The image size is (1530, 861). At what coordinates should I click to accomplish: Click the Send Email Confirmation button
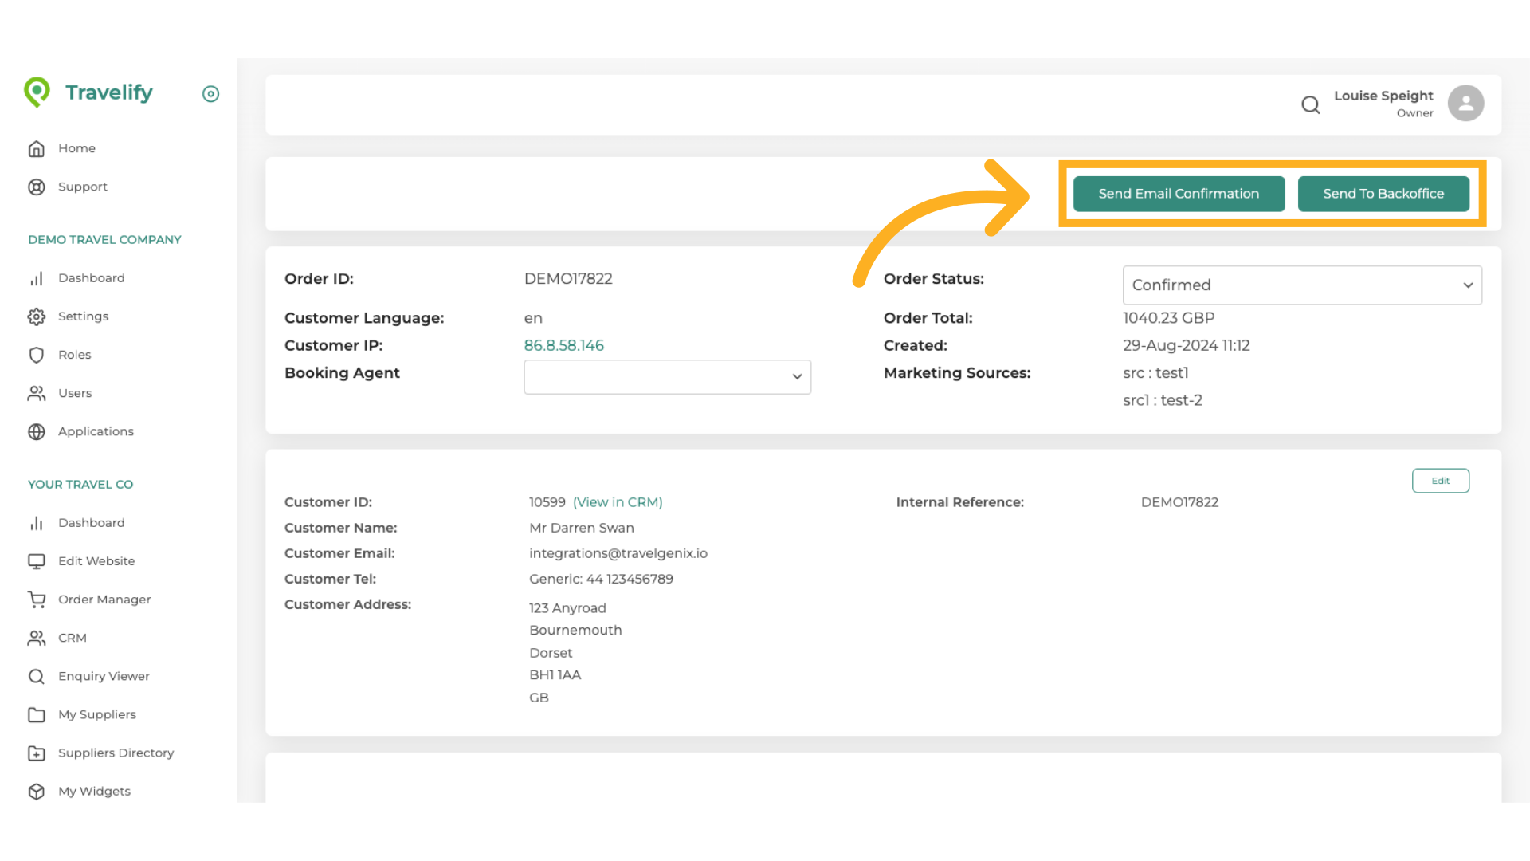[x=1178, y=193]
